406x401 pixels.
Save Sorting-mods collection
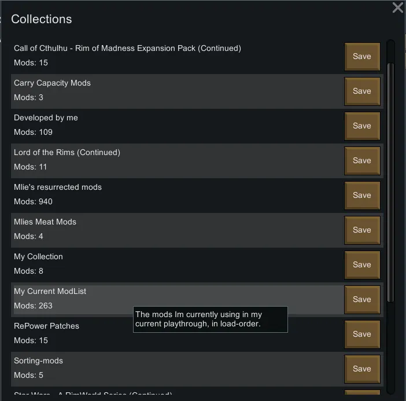pos(362,369)
